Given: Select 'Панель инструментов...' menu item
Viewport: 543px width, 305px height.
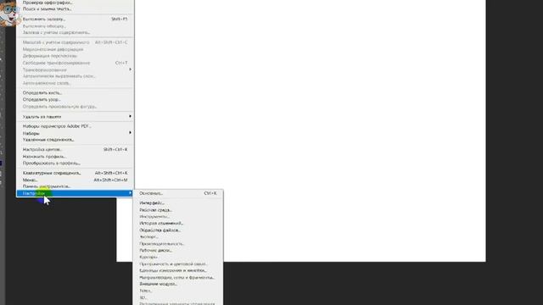Looking at the screenshot, I should (x=75, y=186).
